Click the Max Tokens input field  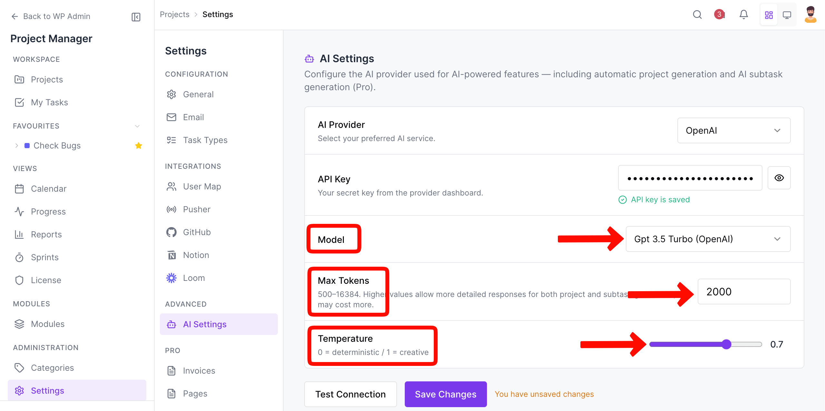pos(744,292)
